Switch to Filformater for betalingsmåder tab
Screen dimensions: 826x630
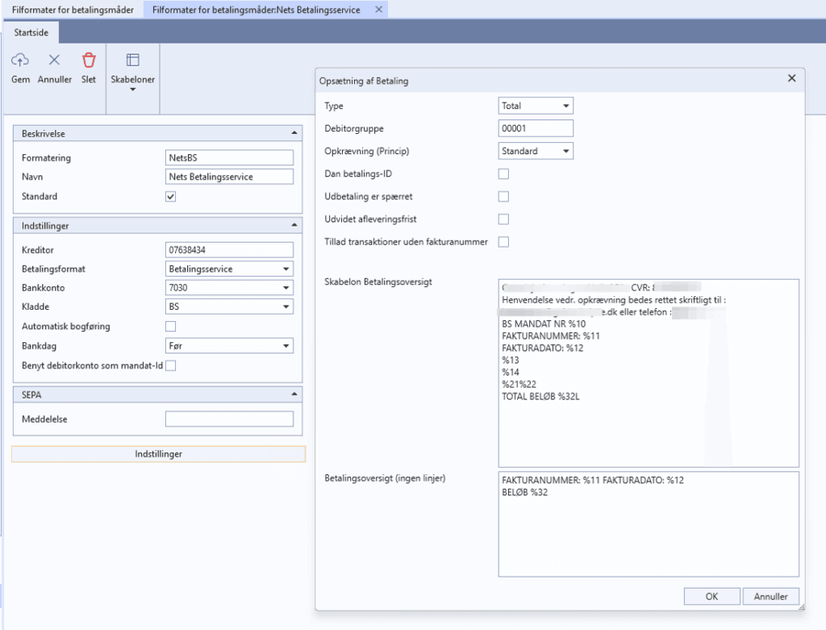coord(73,10)
